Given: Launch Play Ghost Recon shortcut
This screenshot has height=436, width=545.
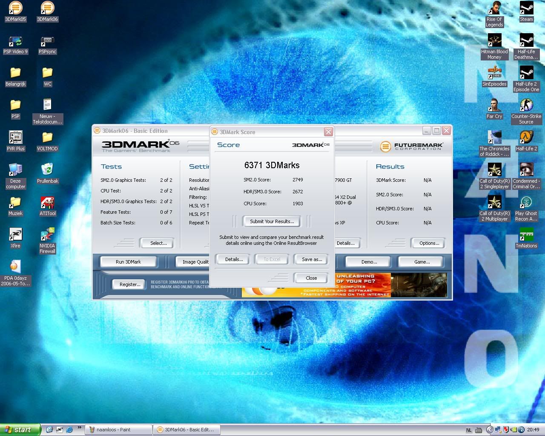Looking at the screenshot, I should click(x=526, y=208).
